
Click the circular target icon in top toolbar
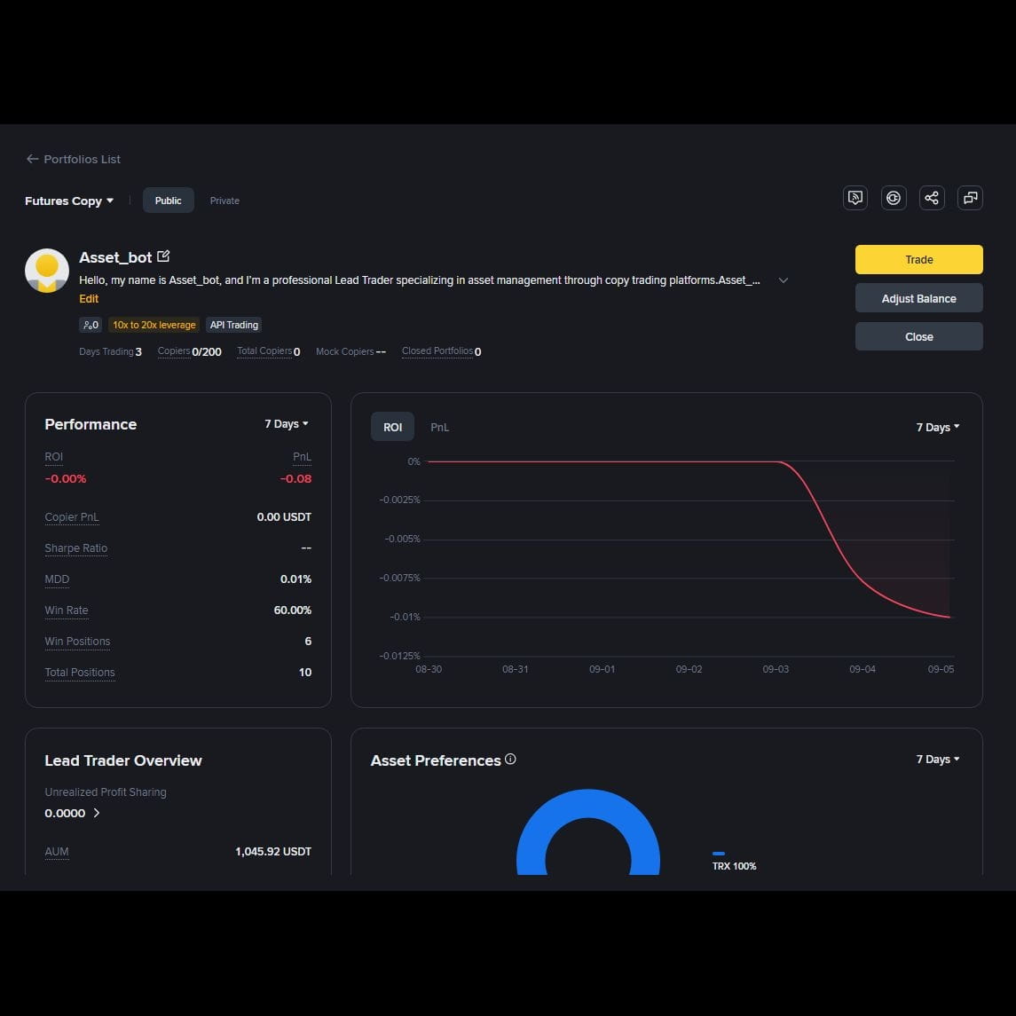894,198
